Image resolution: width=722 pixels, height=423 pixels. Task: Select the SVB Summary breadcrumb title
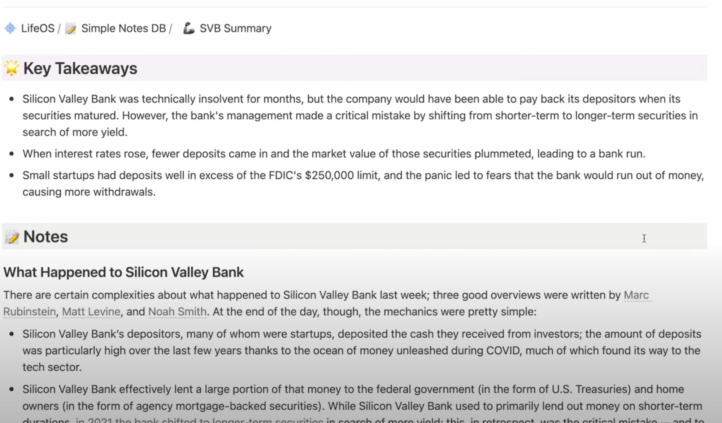tap(235, 28)
